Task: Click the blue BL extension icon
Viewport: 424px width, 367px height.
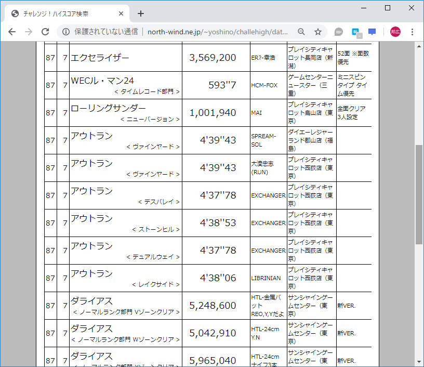Action: point(355,32)
